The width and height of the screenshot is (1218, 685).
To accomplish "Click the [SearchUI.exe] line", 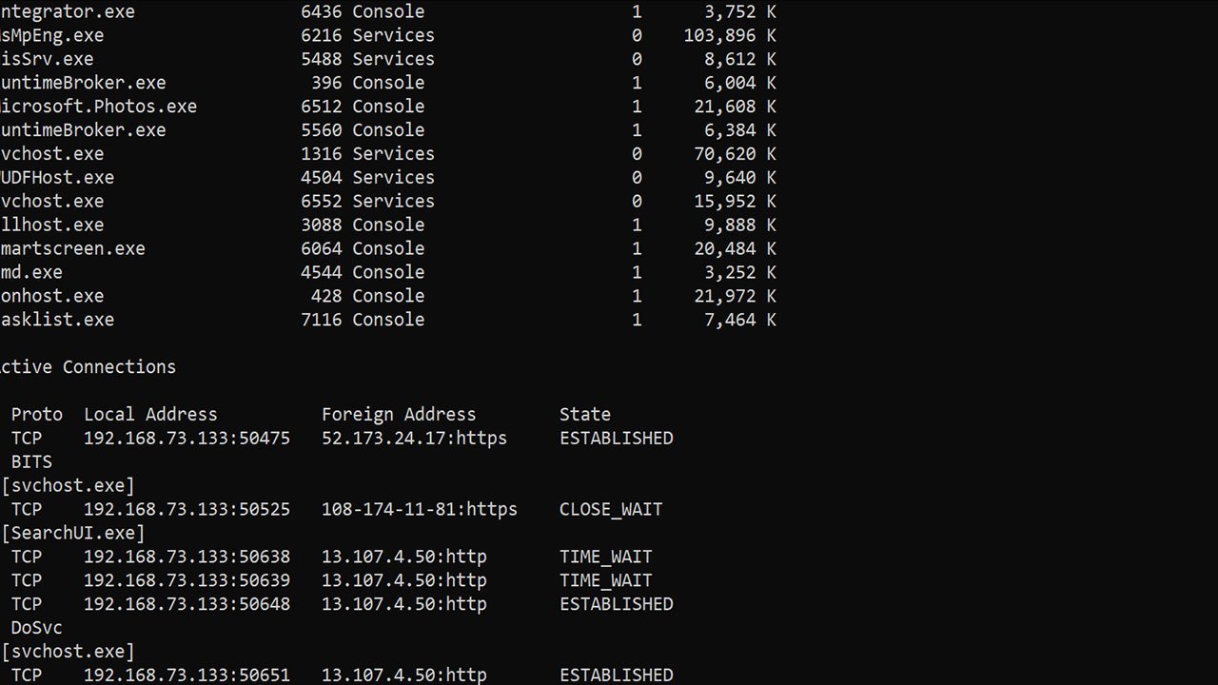I will [73, 534].
